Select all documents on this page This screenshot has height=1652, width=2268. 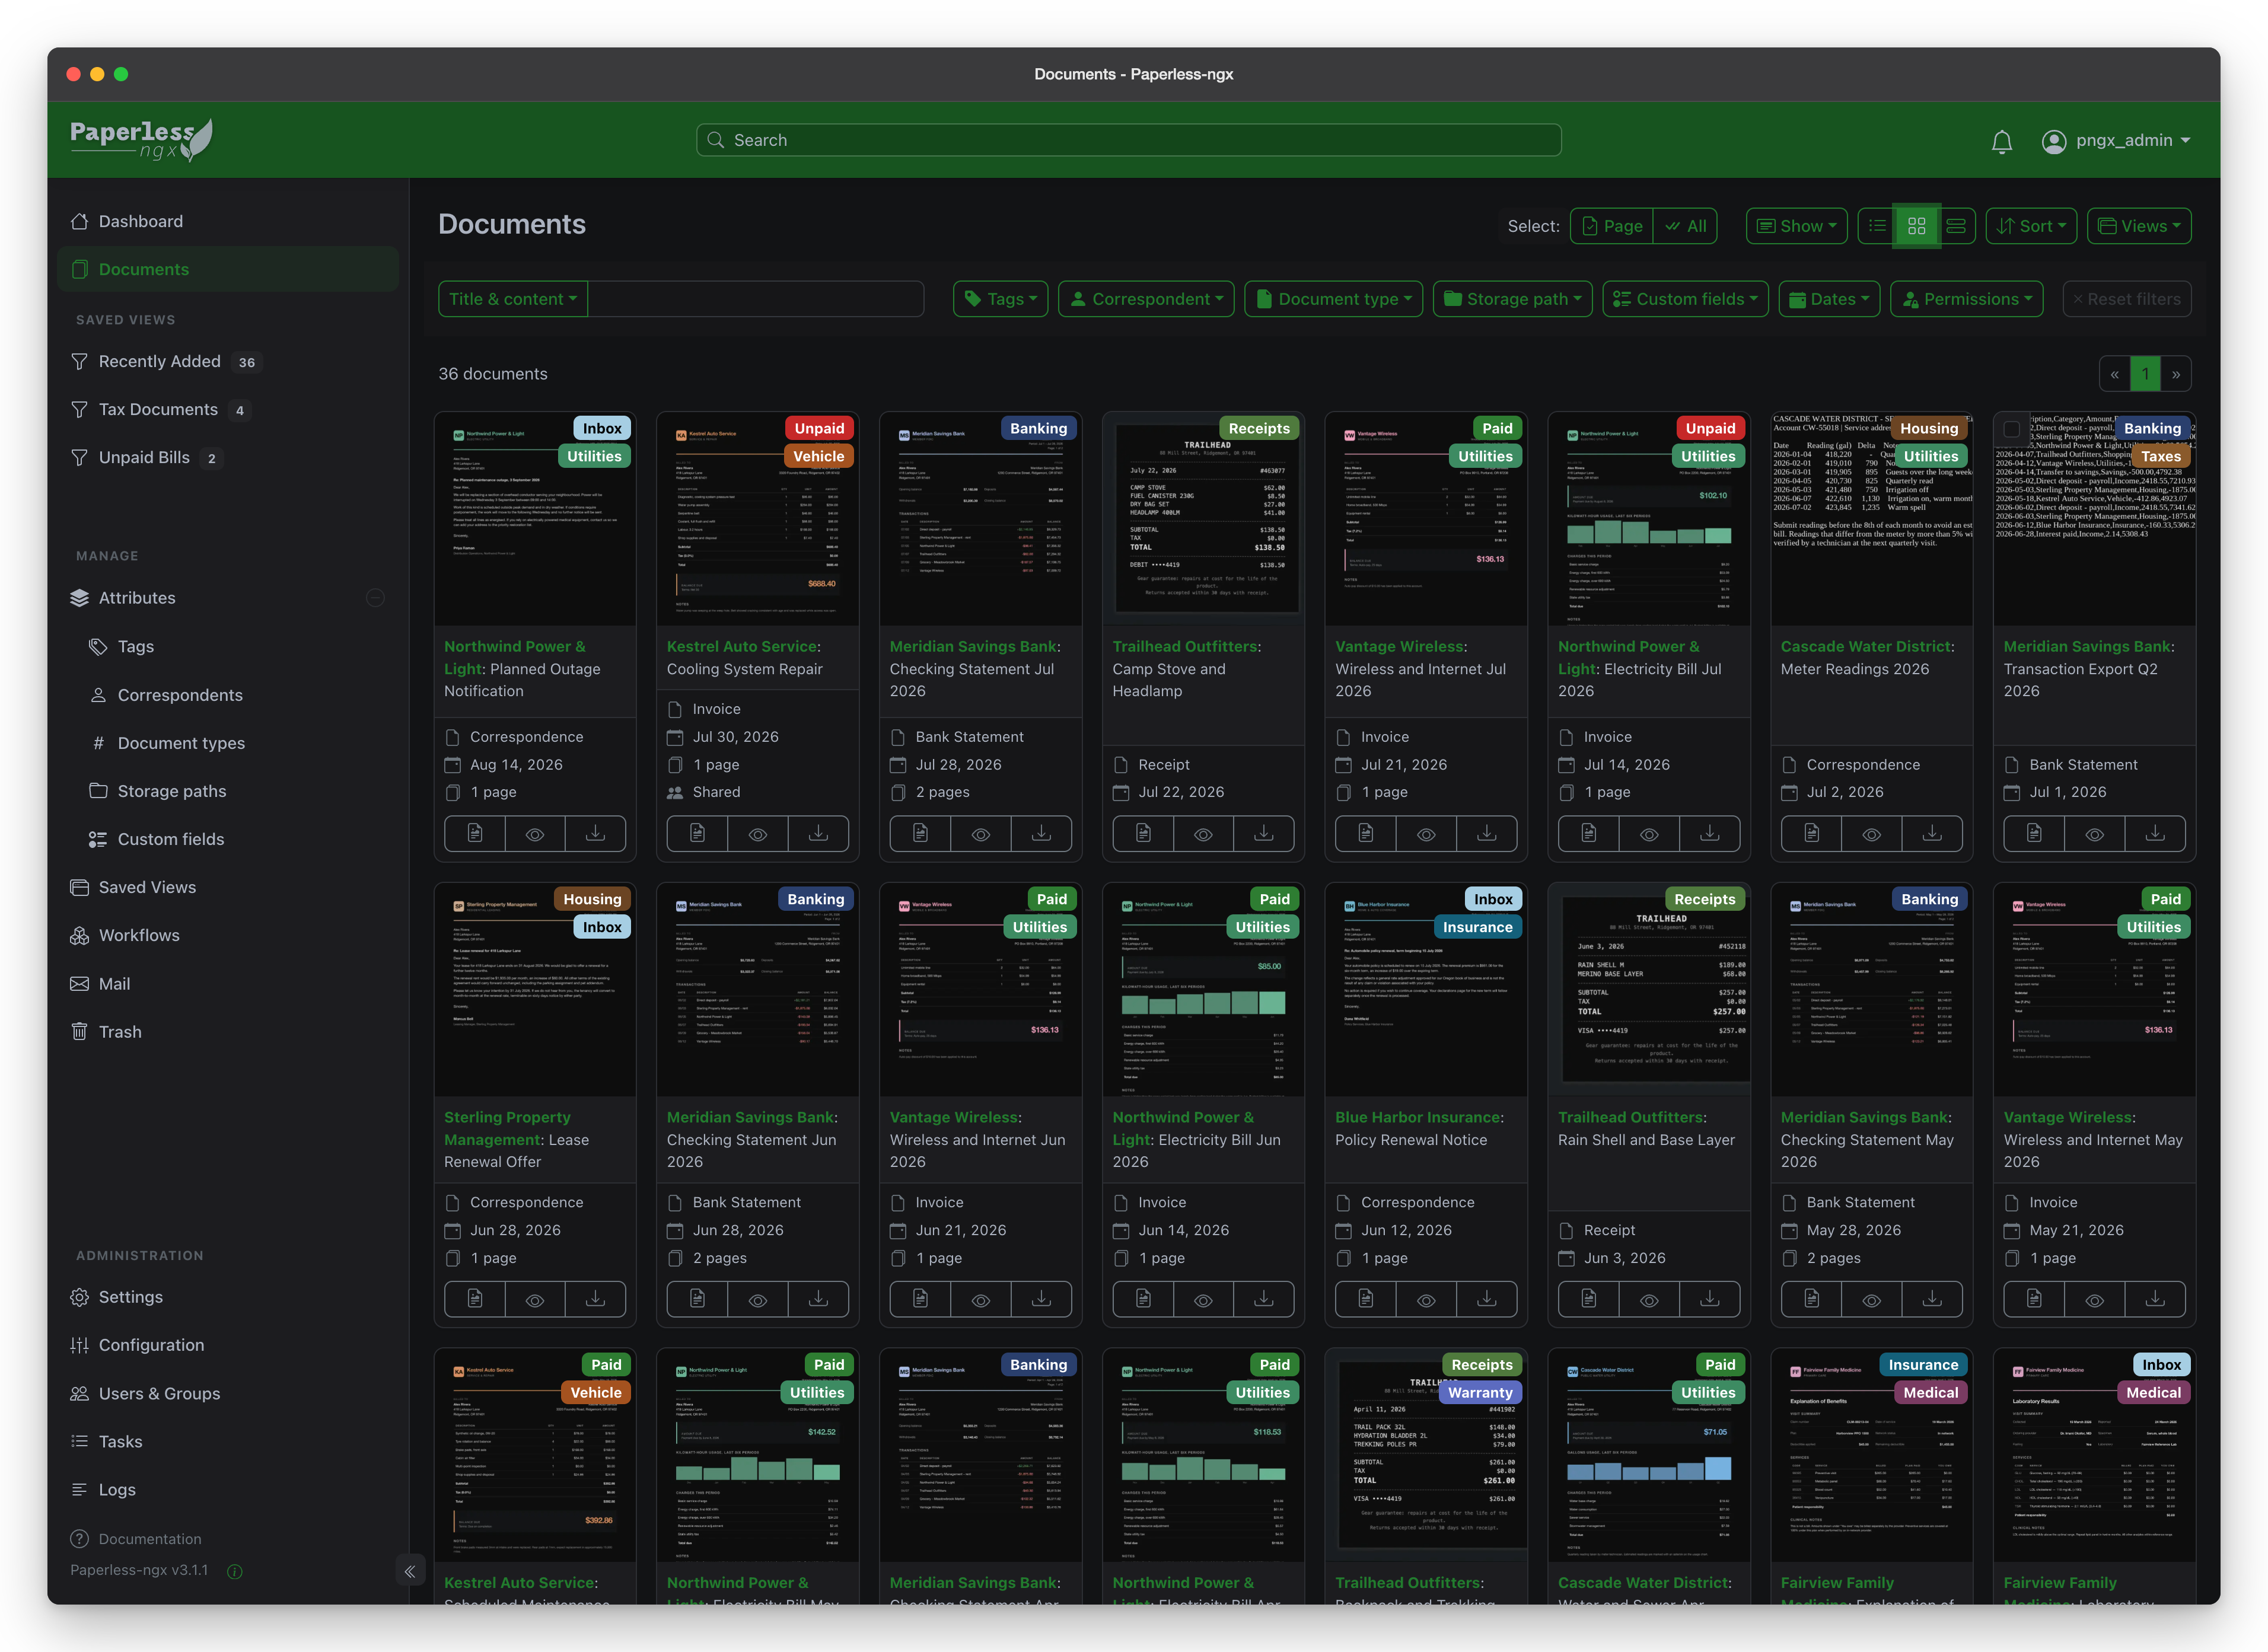point(1612,226)
